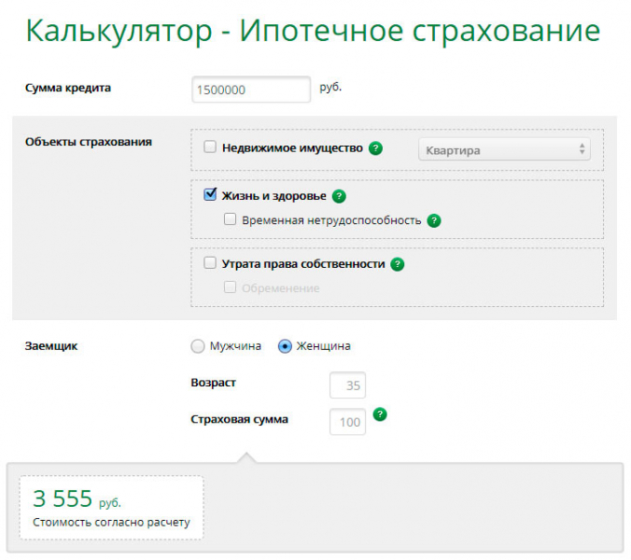This screenshot has height=560, width=631.
Task: Click the Страховая сумма input box
Action: [x=347, y=422]
